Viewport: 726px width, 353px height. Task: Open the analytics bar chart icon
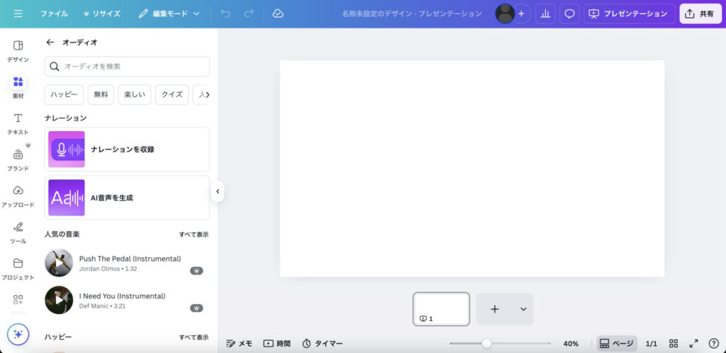(x=545, y=13)
